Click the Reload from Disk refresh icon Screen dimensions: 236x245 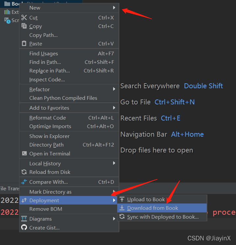click(x=24, y=172)
